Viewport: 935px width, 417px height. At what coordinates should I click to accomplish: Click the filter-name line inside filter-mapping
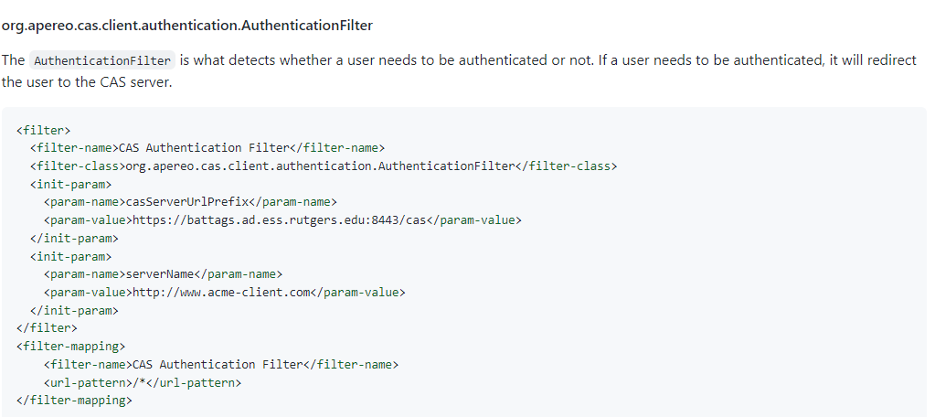coord(221,364)
